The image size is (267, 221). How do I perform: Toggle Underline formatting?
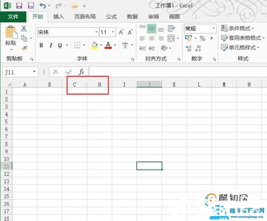click(60, 45)
